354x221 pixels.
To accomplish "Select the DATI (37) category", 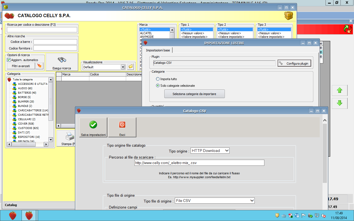I will tap(24, 133).
